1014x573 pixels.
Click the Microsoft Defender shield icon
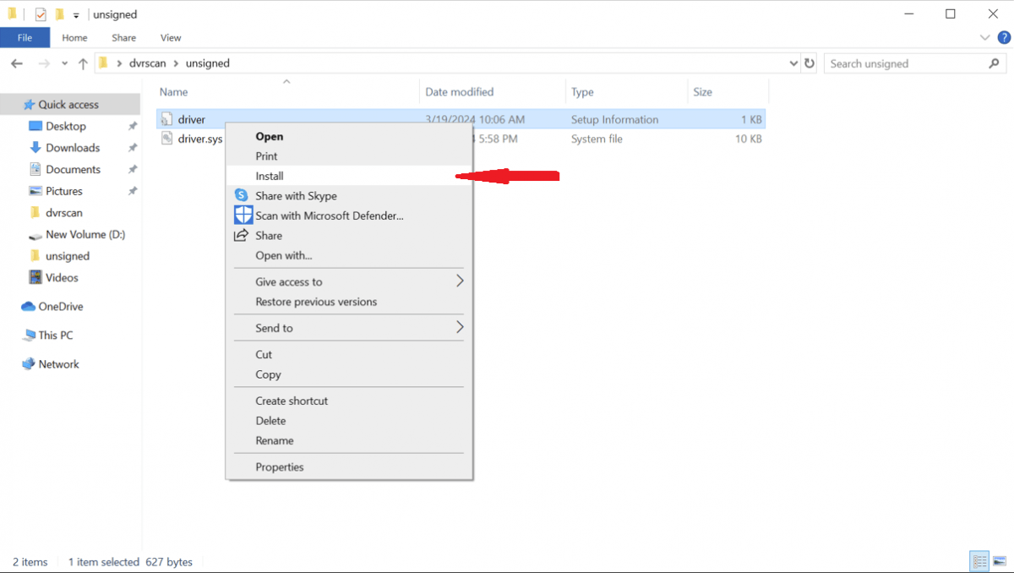coord(243,215)
